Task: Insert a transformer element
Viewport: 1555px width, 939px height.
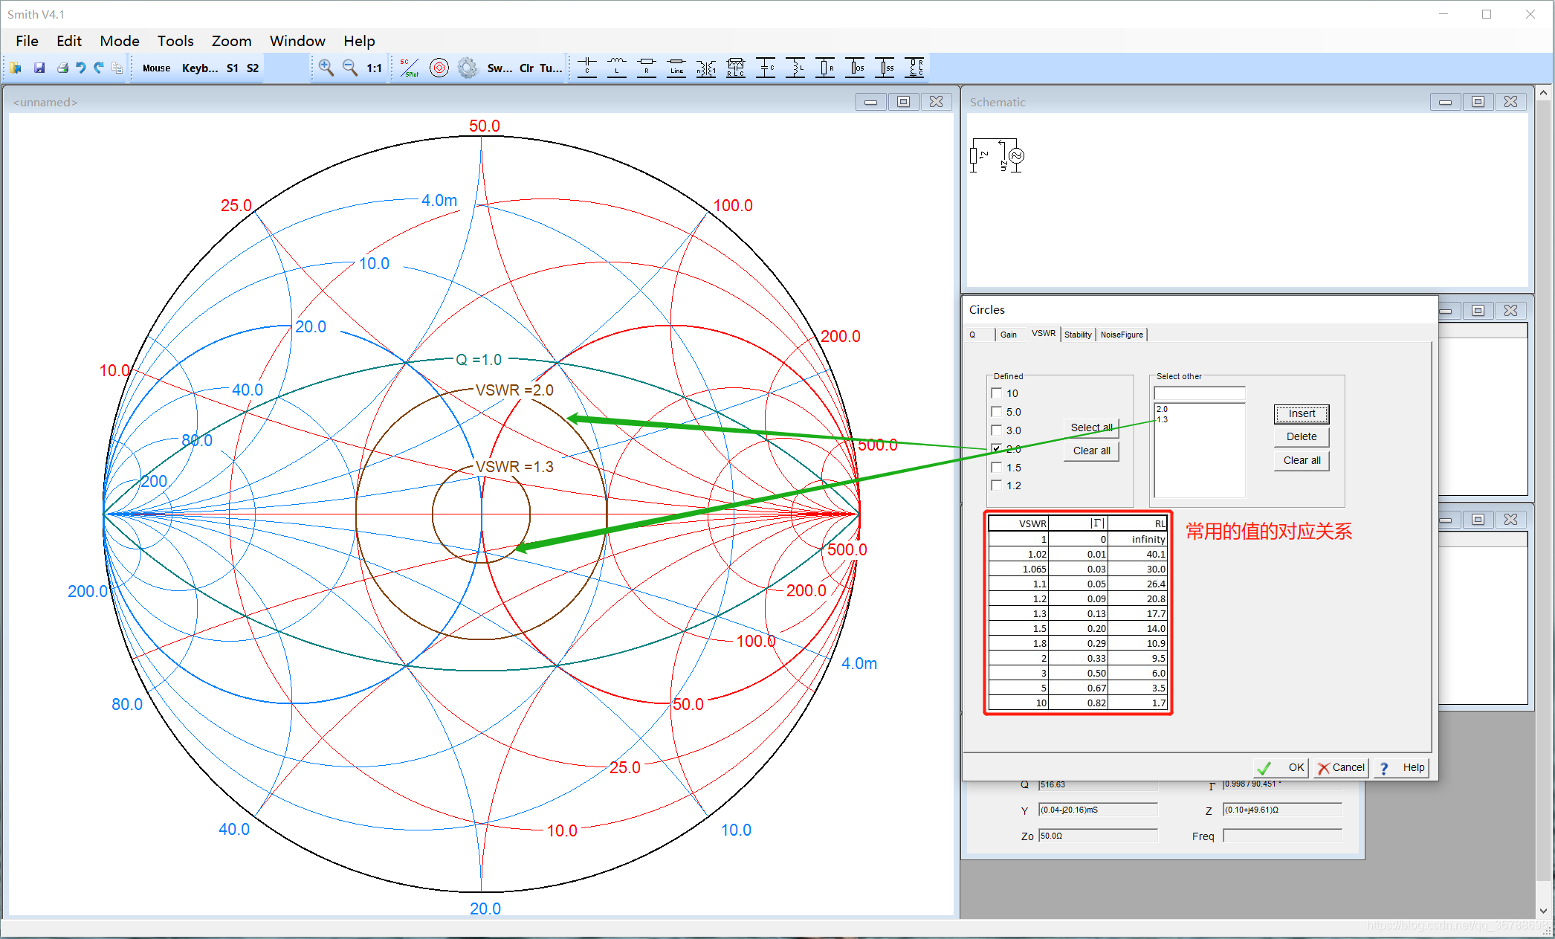Action: pos(706,68)
